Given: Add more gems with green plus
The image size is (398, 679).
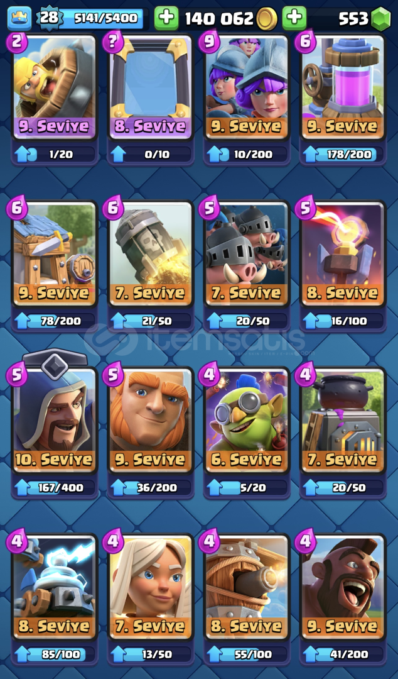Looking at the screenshot, I should tap(294, 18).
